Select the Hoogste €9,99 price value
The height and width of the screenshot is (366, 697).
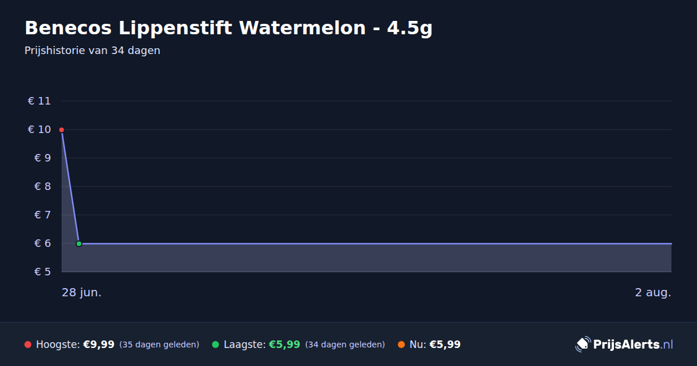[99, 345]
